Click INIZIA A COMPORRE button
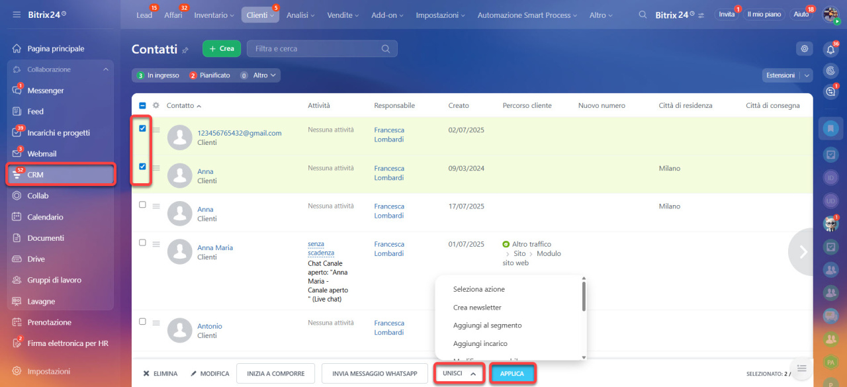847x387 pixels. point(276,374)
